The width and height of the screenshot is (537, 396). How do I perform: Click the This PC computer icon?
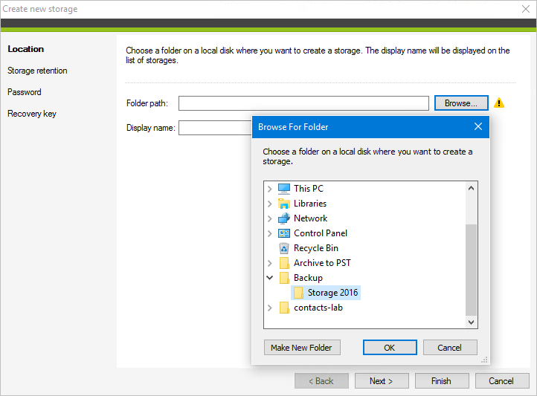284,189
